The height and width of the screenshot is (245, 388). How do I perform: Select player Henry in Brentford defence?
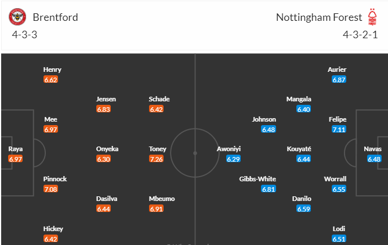(x=52, y=70)
